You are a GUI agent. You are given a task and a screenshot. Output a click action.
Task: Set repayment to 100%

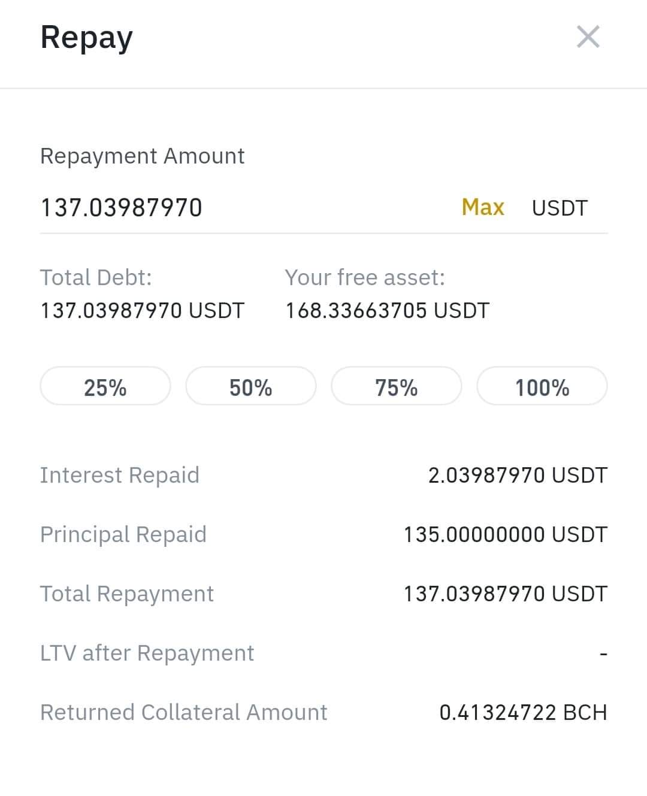point(542,386)
